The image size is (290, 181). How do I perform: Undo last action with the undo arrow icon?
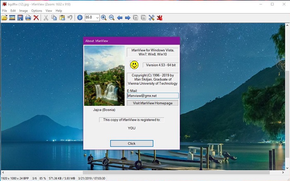[70, 18]
